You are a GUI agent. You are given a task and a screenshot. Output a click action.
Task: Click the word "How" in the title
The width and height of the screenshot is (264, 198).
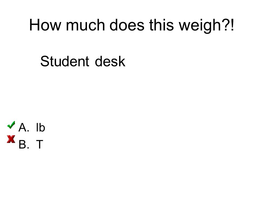point(45,25)
